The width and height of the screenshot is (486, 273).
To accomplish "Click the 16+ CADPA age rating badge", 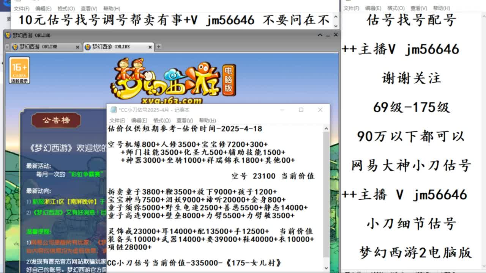I will pos(19,71).
